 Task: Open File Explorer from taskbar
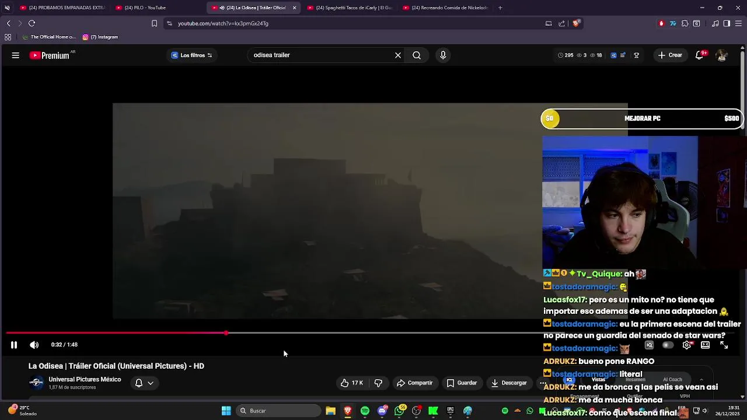click(x=330, y=411)
